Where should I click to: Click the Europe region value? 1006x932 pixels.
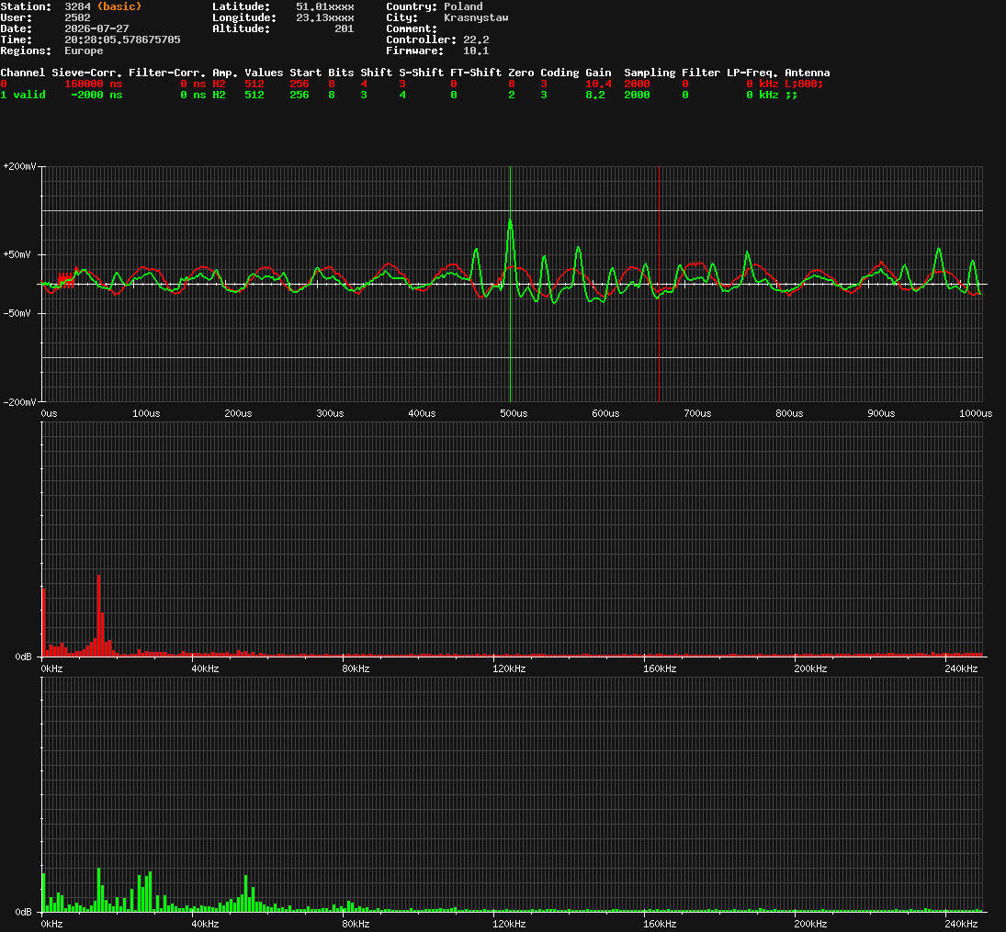[x=84, y=51]
